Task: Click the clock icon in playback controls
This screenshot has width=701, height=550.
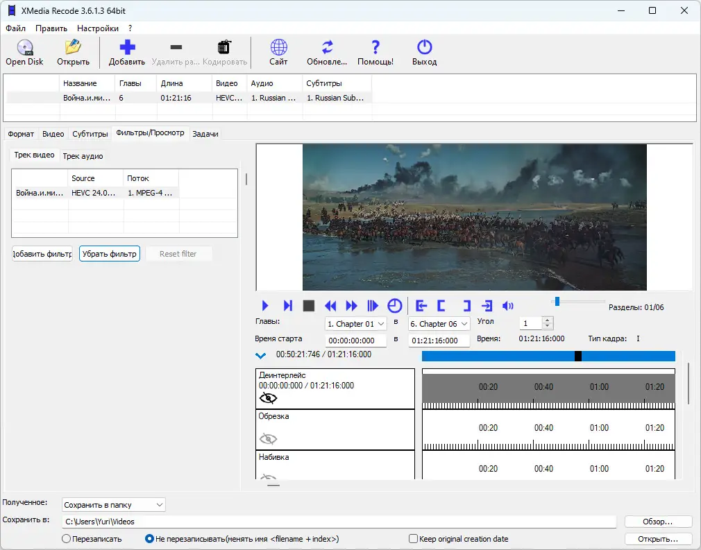Action: 394,306
